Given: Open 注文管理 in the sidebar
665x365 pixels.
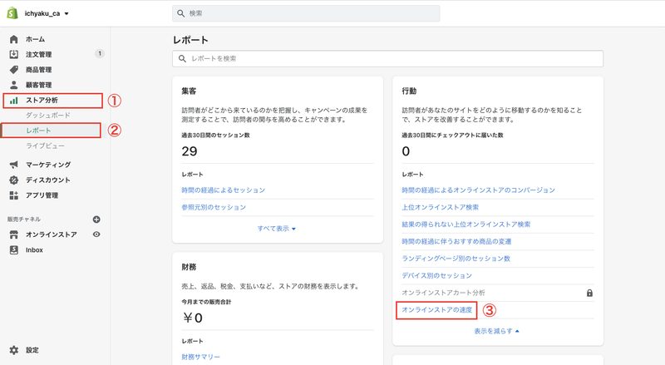Looking at the screenshot, I should [38, 54].
